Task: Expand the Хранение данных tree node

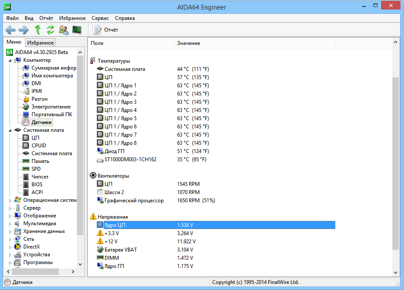Action: point(10,232)
